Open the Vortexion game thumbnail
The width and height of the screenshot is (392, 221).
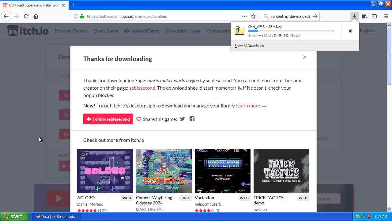223,171
